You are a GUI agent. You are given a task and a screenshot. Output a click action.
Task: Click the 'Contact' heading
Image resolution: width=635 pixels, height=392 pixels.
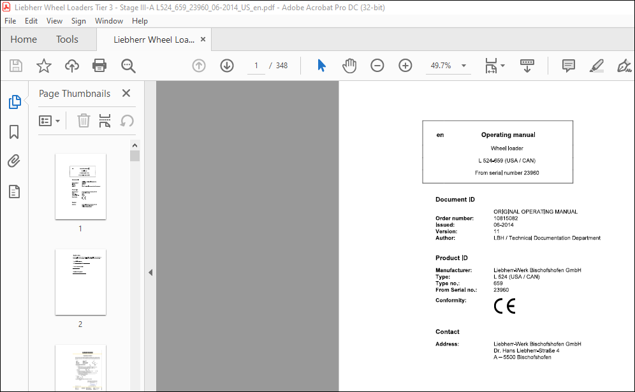pos(447,331)
